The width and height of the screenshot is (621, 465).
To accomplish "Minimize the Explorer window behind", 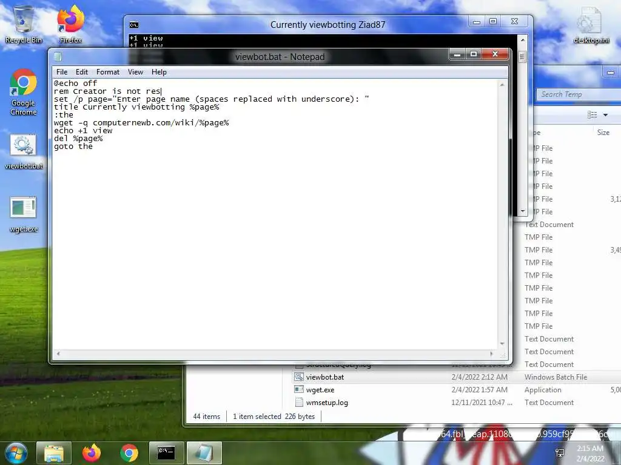I will 611,73.
